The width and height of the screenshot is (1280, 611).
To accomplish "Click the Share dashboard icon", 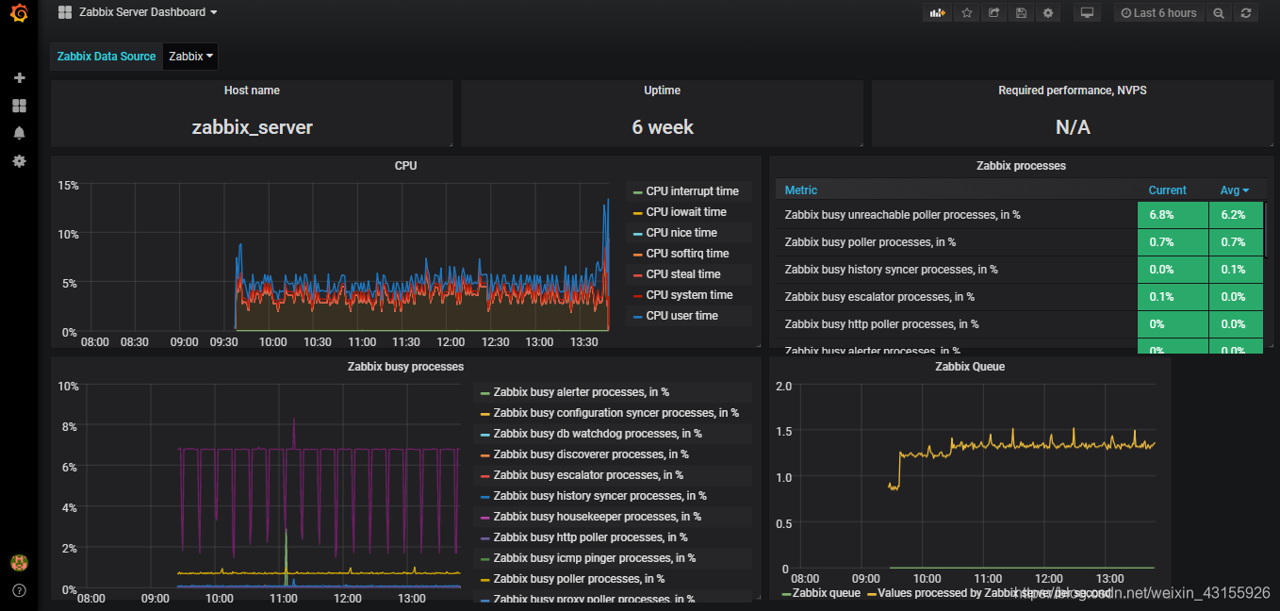I will click(x=993, y=13).
